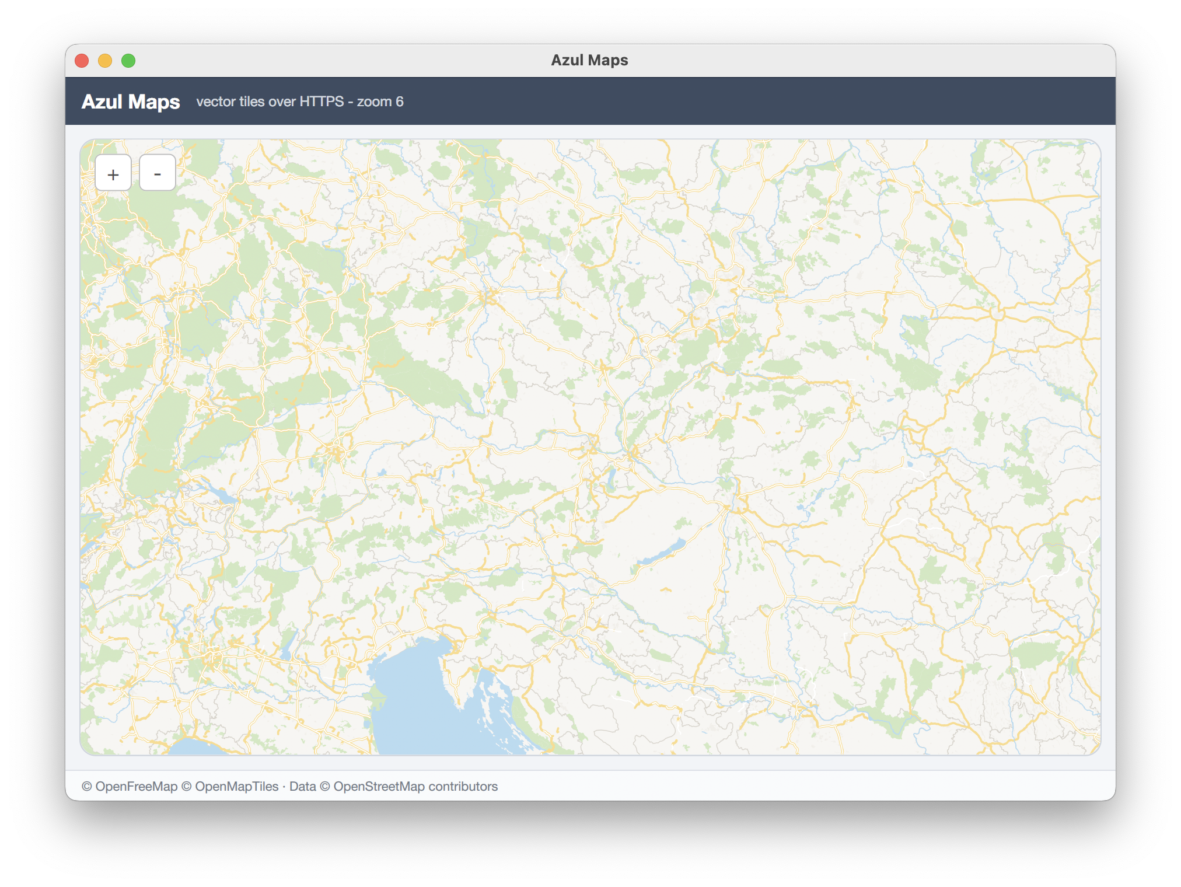Zoom out with the minus button
Viewport: 1181px width, 887px height.
(158, 173)
